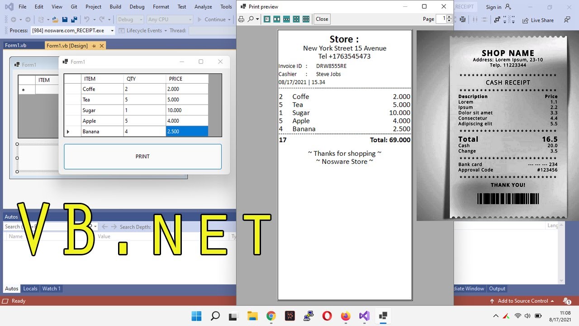Viewport: 579px width, 326px height.
Task: Click Save icon in Visual Studio toolbar
Action: click(65, 19)
